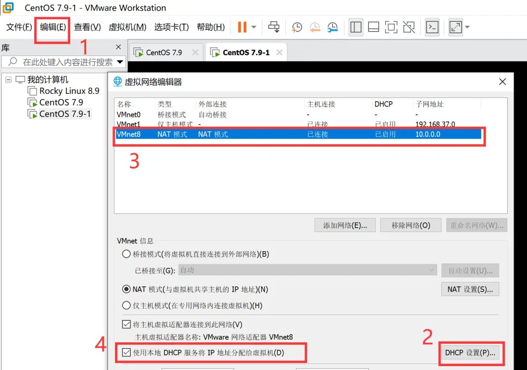Open the 编辑 menu
This screenshot has height=370, width=527.
(x=51, y=27)
